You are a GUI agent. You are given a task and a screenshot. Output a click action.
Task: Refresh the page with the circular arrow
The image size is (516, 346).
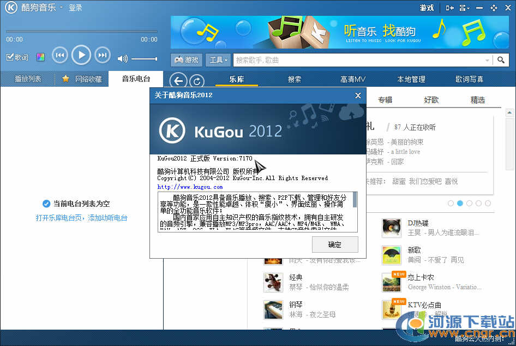point(196,81)
